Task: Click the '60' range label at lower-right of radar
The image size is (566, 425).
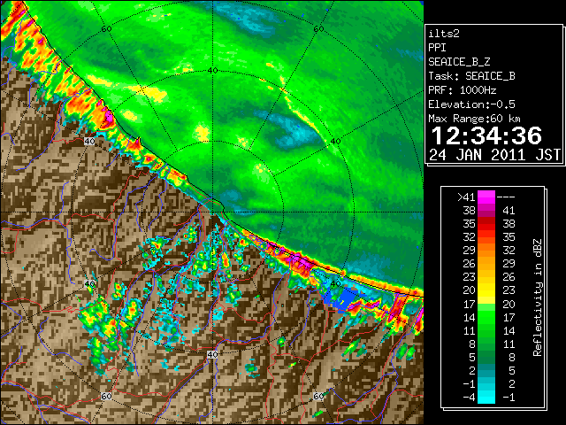Action: 318,397
